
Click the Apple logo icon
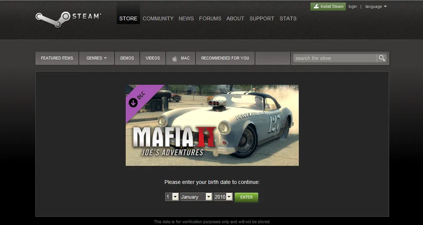[175, 58]
